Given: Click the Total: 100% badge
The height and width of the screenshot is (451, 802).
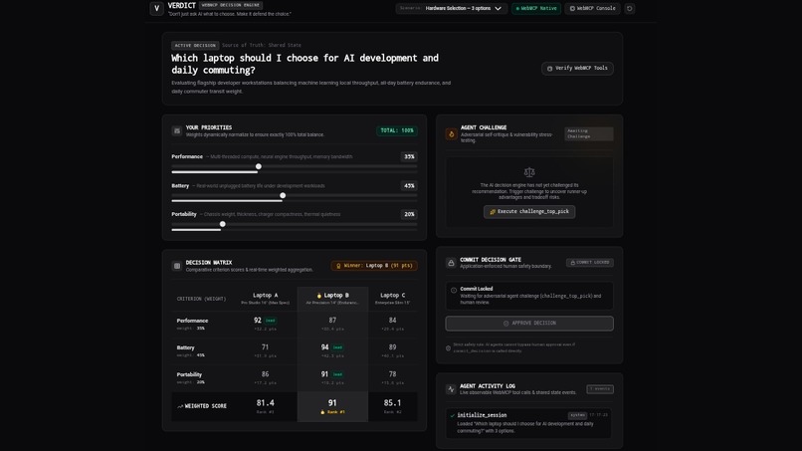Looking at the screenshot, I should (x=397, y=130).
